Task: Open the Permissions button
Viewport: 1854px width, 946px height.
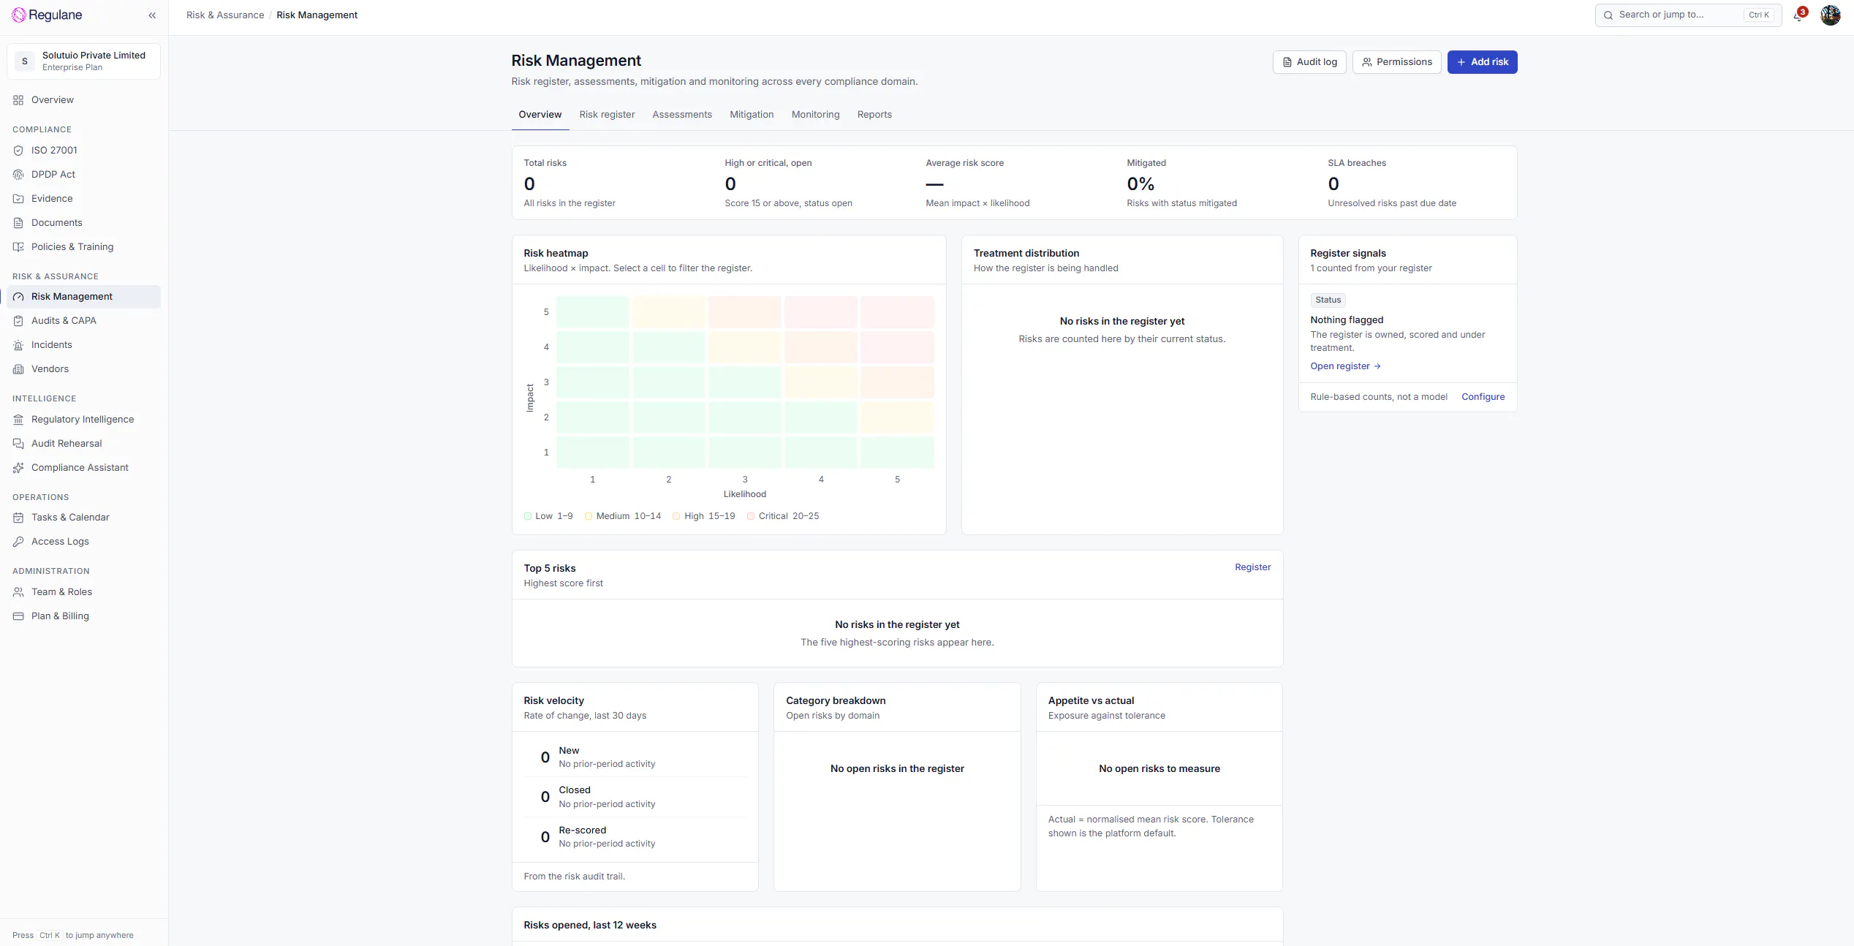Action: [1397, 62]
